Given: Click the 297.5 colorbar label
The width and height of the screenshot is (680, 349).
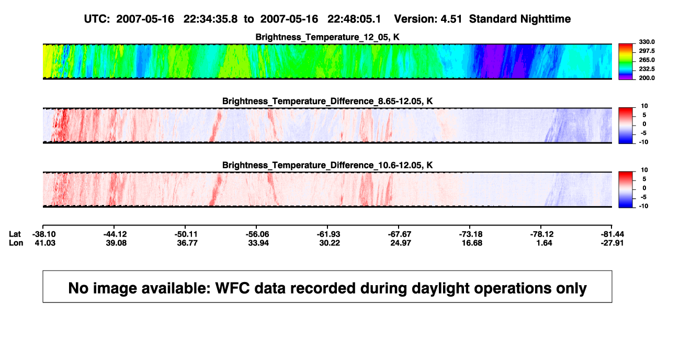Looking at the screenshot, I should tap(647, 51).
